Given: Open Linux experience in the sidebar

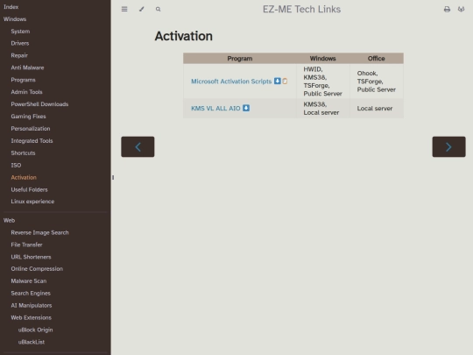Looking at the screenshot, I should [x=32, y=202].
